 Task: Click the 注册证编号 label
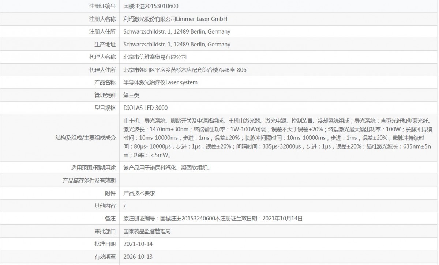(x=102, y=6)
